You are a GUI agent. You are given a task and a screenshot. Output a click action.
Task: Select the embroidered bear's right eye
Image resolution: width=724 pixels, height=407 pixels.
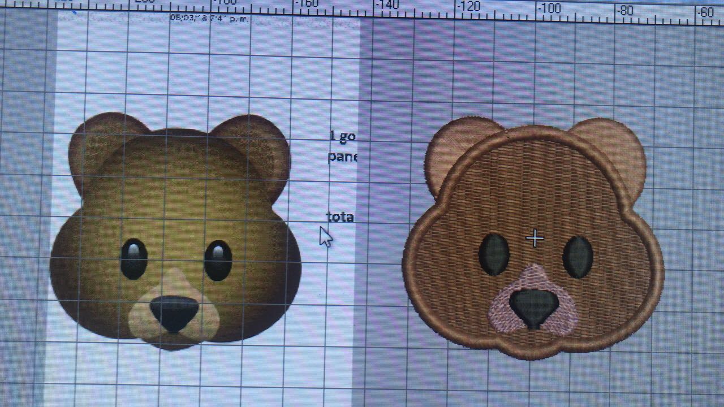[578, 257]
